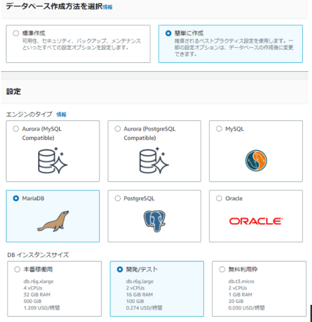Click the MariaDB seal logo
This screenshot has height=322, width=312.
tap(53, 221)
